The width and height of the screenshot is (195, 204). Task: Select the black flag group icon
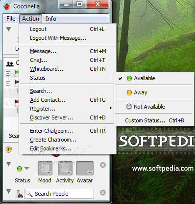click(x=17, y=83)
